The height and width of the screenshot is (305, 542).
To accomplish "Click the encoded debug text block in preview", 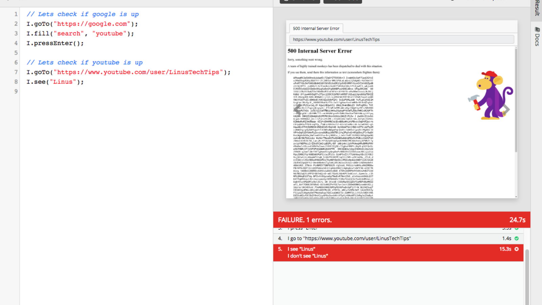I will click(333, 137).
